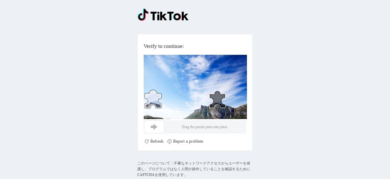
Task: Click the Japanese CAPTCHA explanation paragraph
Action: (x=194, y=169)
